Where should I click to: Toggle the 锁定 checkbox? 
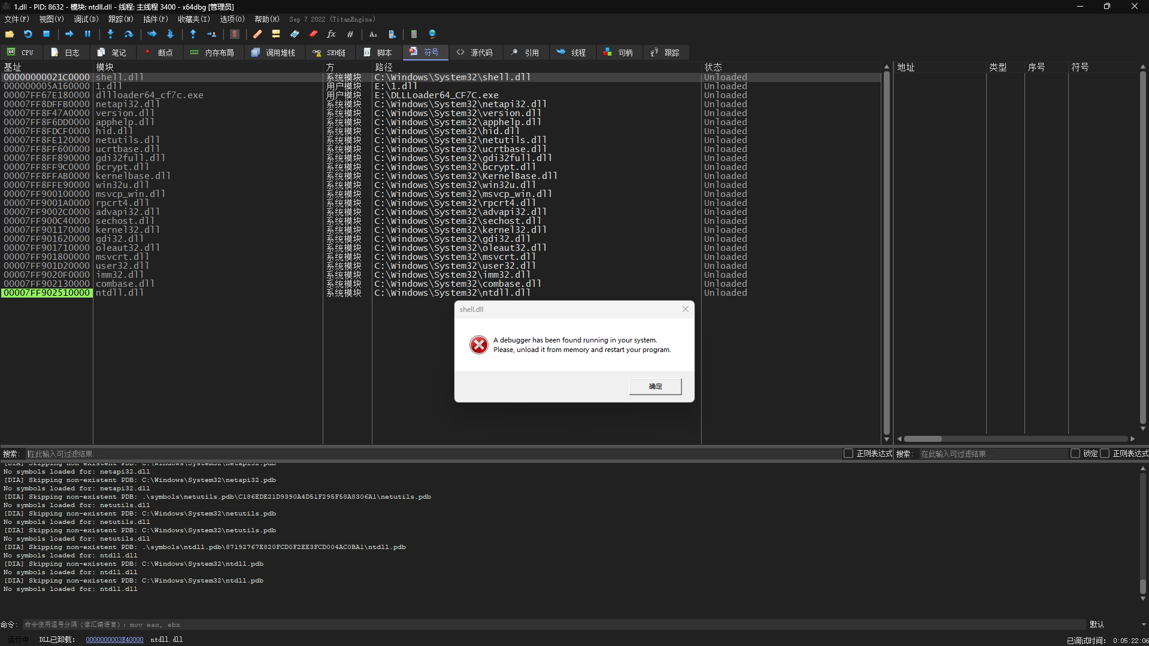[x=1075, y=454]
